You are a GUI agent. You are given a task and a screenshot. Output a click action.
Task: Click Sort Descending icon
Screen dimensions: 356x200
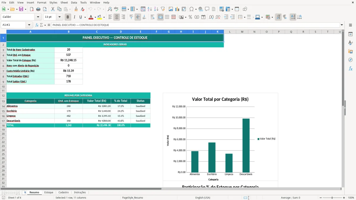pos(156,9)
